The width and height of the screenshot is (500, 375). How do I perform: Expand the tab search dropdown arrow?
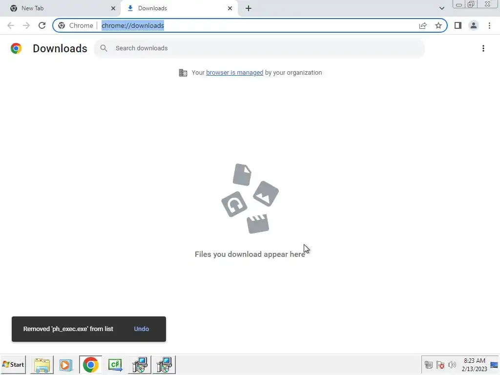441,8
